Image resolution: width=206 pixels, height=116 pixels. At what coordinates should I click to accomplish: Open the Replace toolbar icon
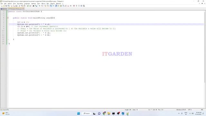click(36, 6)
